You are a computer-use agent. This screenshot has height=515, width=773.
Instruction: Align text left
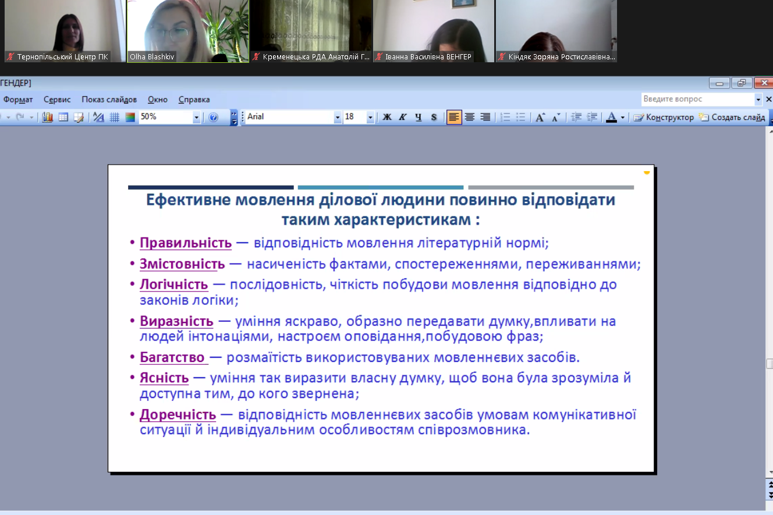454,117
